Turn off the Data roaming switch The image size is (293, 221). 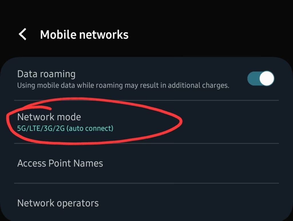[x=261, y=79]
